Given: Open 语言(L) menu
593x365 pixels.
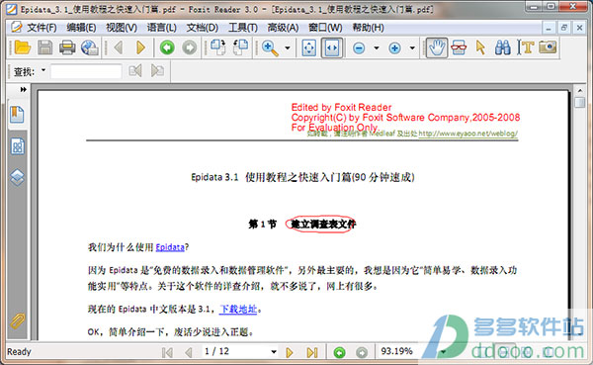Looking at the screenshot, I should (161, 28).
